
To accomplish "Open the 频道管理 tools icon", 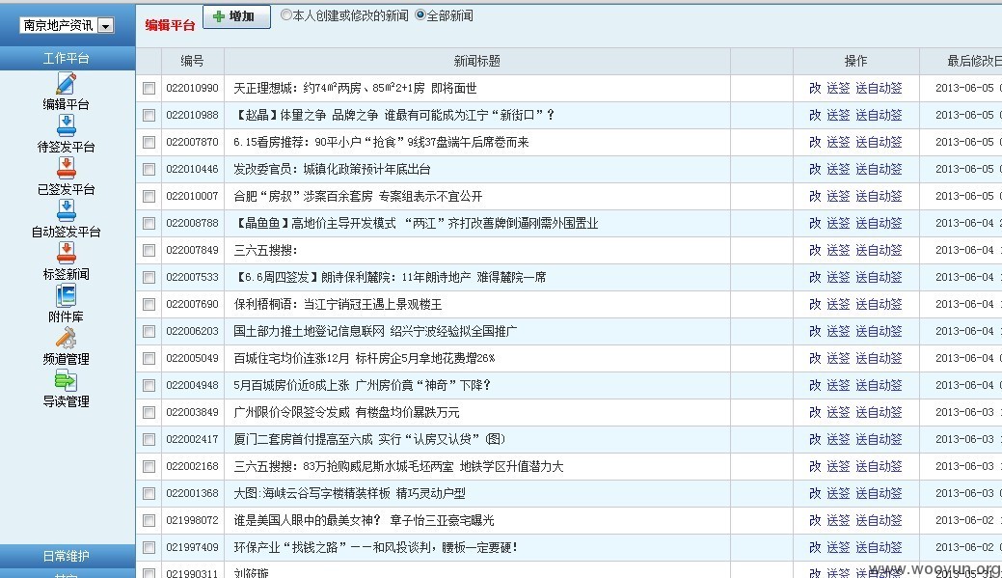I will coord(66,338).
